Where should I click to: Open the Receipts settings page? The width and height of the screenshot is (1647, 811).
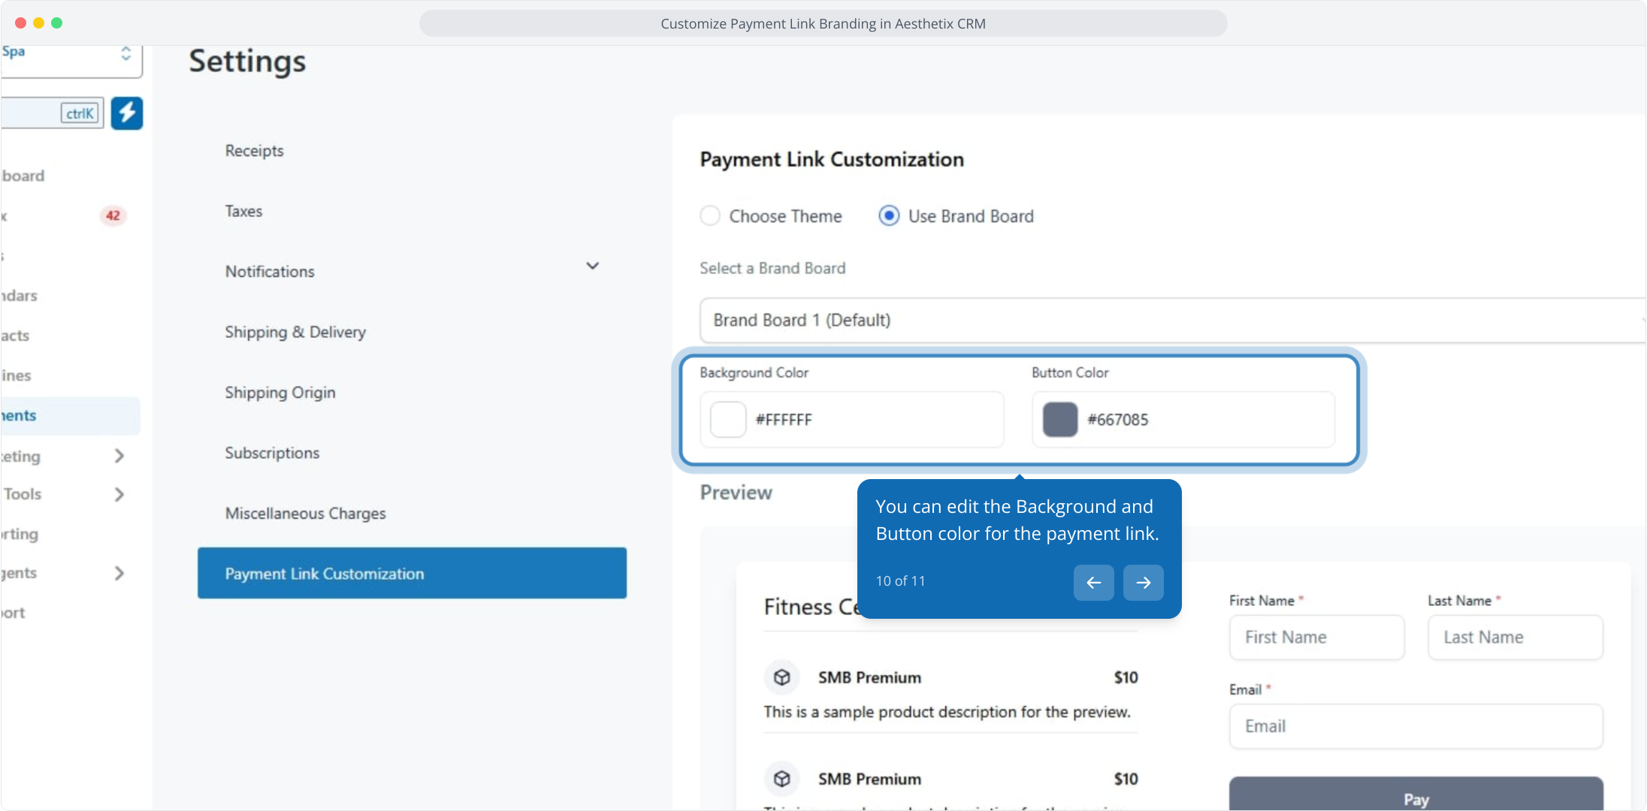coord(255,151)
